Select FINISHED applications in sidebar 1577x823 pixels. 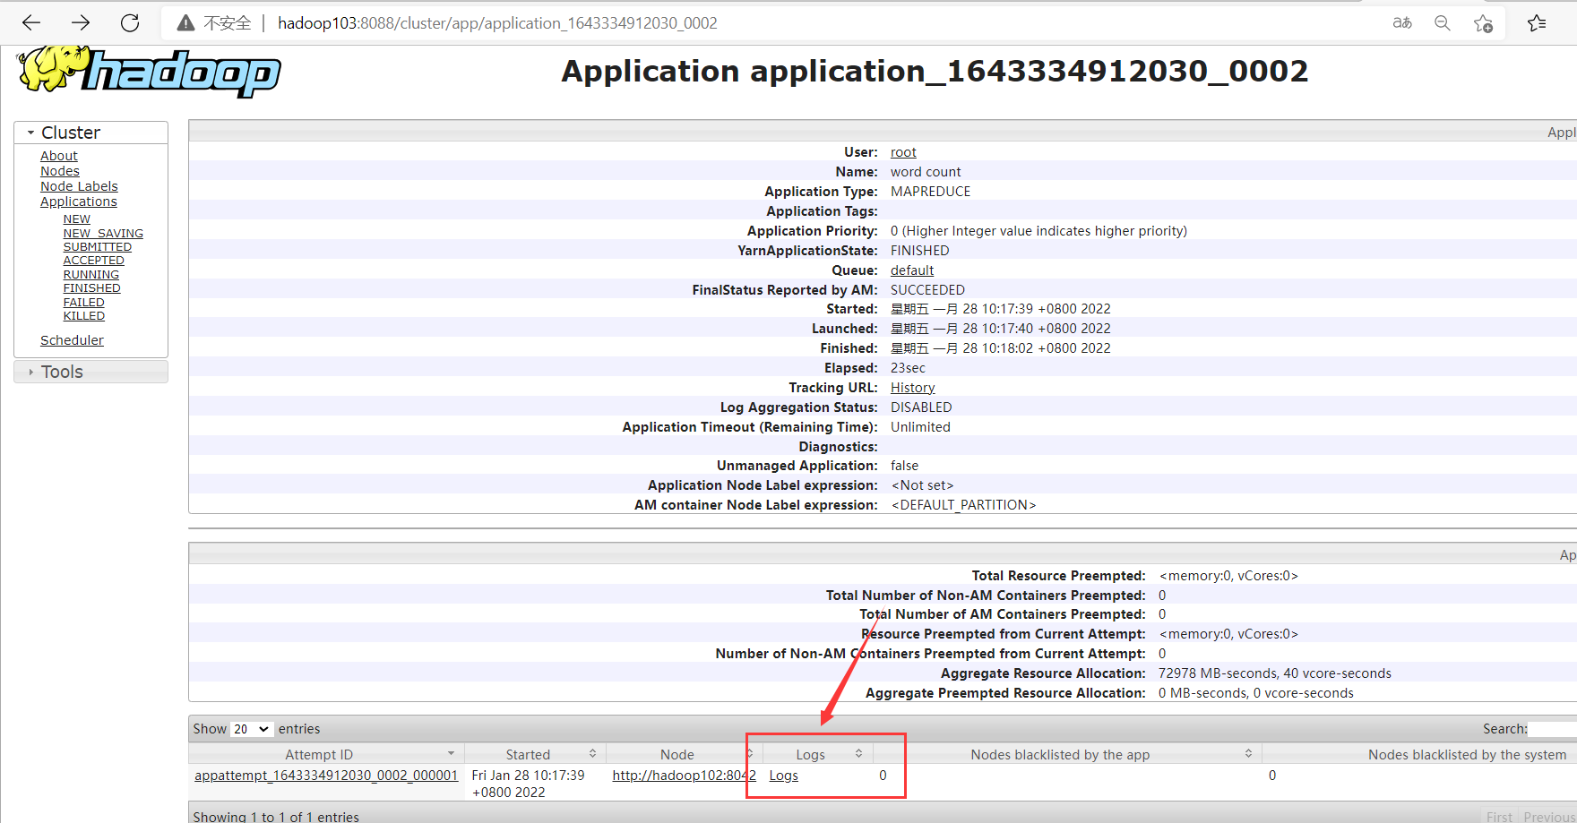coord(91,288)
